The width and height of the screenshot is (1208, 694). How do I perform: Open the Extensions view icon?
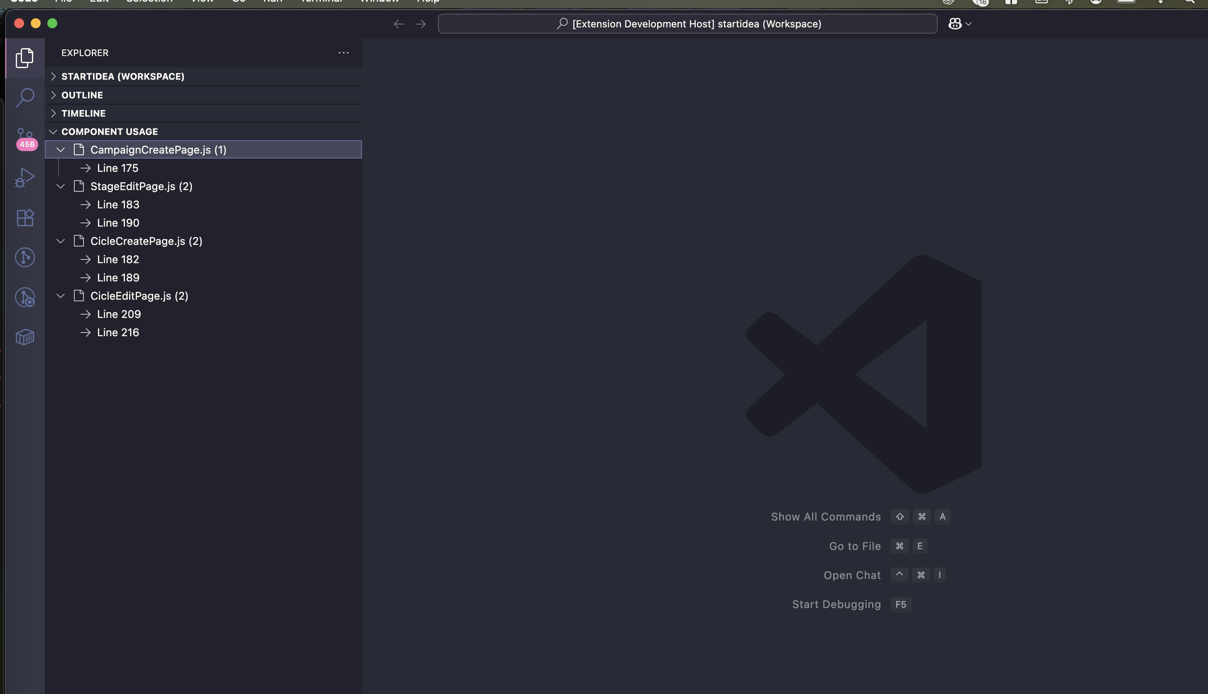(25, 218)
